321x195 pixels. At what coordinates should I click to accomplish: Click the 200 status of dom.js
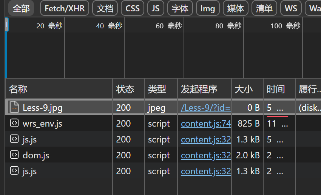click(x=123, y=155)
